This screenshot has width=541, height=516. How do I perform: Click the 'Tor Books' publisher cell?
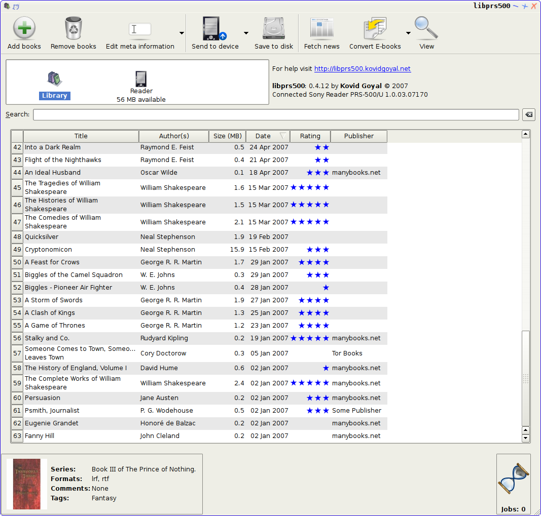click(x=359, y=353)
